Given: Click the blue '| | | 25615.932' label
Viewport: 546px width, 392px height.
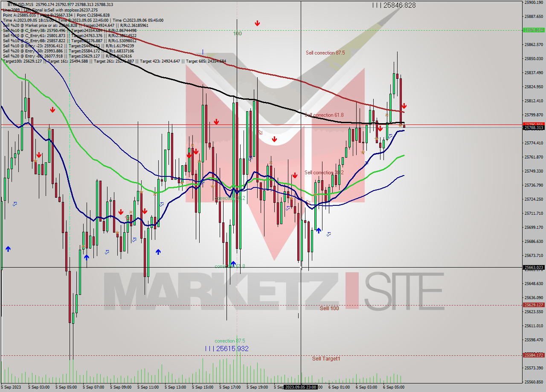Looking at the screenshot, I should point(227,349).
